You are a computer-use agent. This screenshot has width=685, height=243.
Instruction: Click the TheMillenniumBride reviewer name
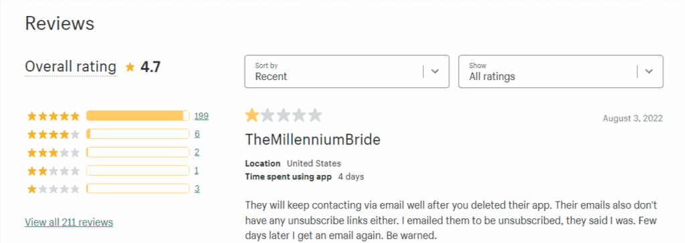pos(313,140)
